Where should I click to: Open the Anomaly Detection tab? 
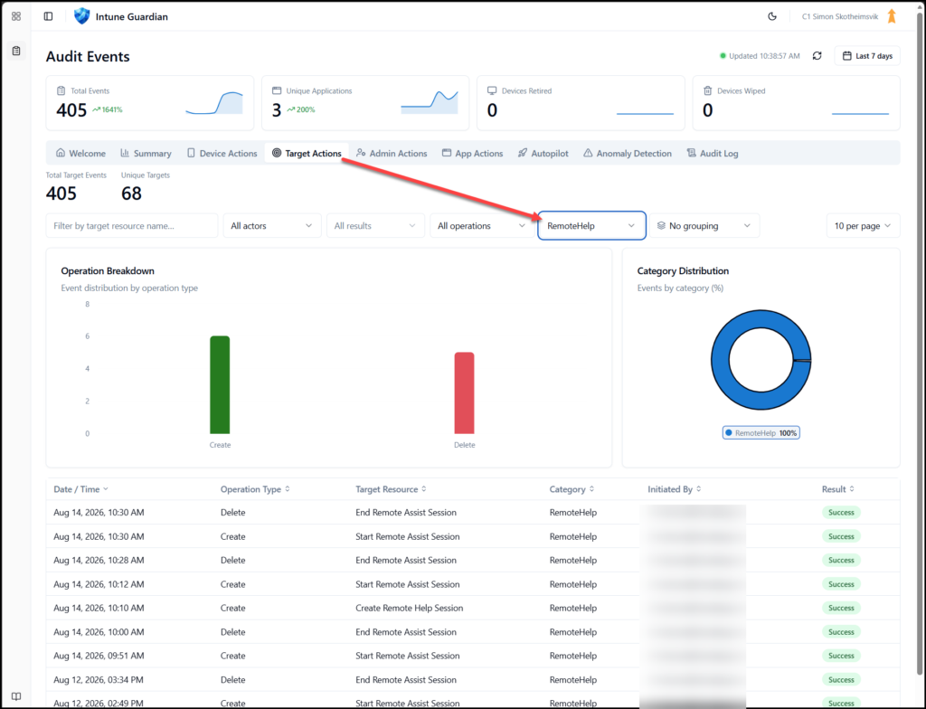(628, 153)
